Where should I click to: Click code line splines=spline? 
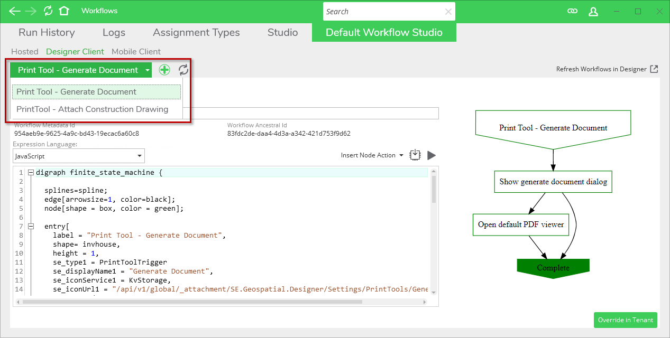pos(76,190)
